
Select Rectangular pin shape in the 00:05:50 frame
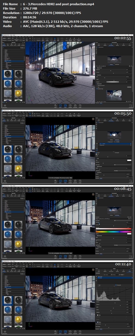pos(116,153)
